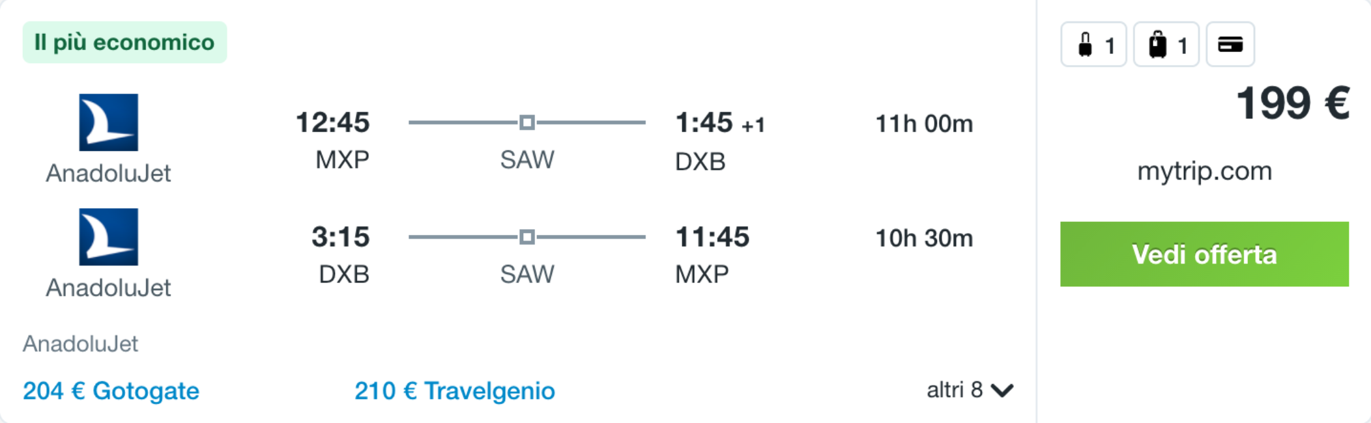1371x423 pixels.
Task: Click the chevron next to altri 8
Action: (x=1002, y=390)
